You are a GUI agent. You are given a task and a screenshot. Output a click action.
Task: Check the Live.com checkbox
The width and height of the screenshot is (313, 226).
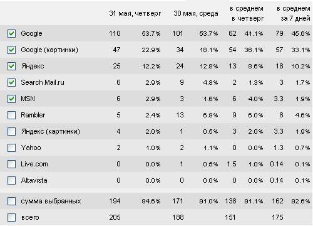[x=11, y=164]
